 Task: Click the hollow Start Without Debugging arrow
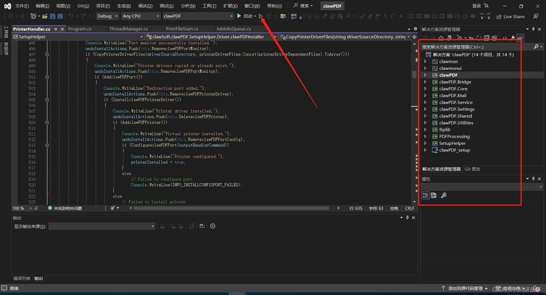[x=261, y=16]
